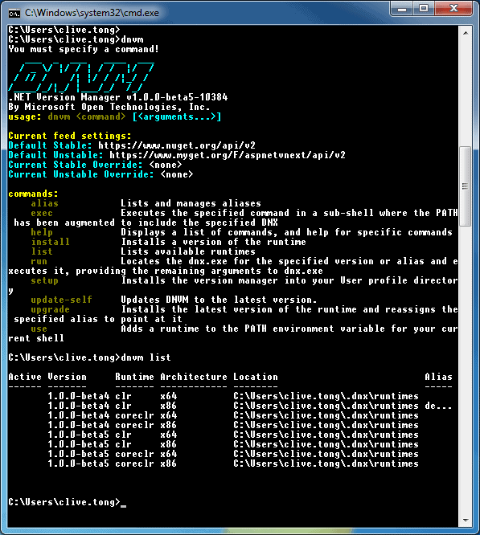
Task: Click the scrollbar down arrow
Action: (x=466, y=521)
